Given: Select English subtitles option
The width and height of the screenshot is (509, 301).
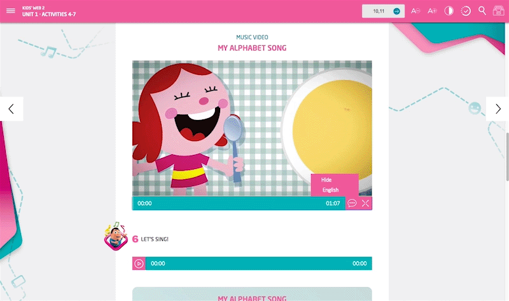Looking at the screenshot, I should pyautogui.click(x=330, y=190).
